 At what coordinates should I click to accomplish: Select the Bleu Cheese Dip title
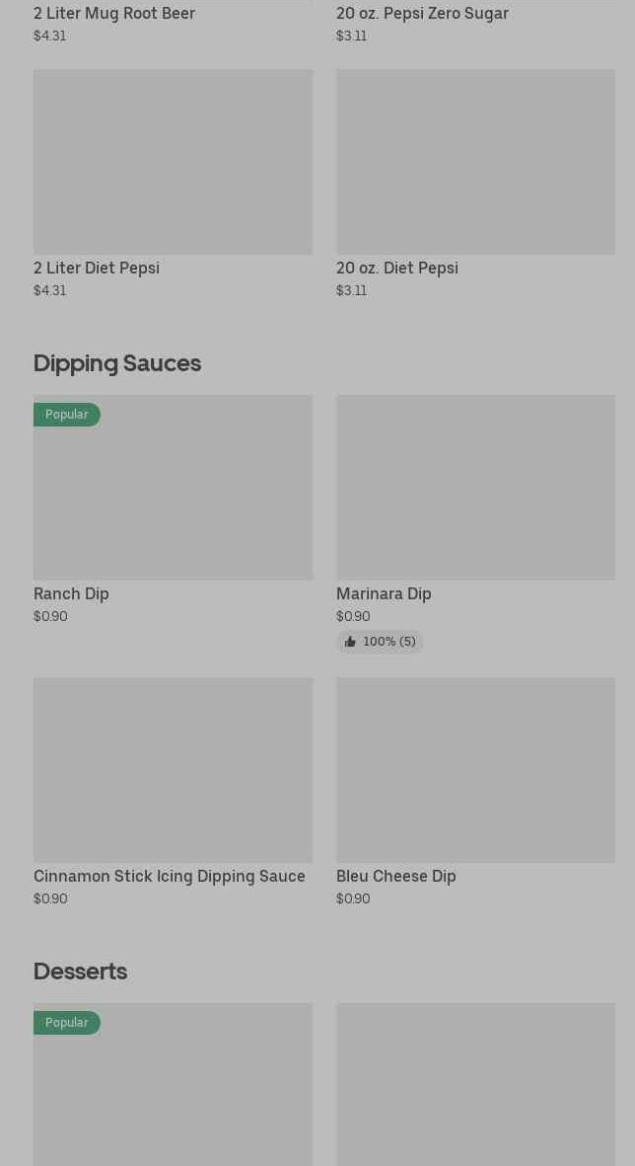[x=396, y=877]
